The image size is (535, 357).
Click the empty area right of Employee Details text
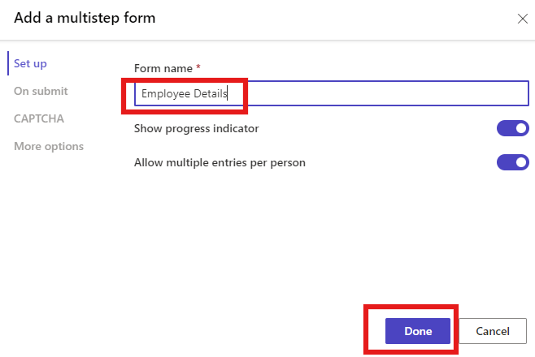tap(382, 93)
